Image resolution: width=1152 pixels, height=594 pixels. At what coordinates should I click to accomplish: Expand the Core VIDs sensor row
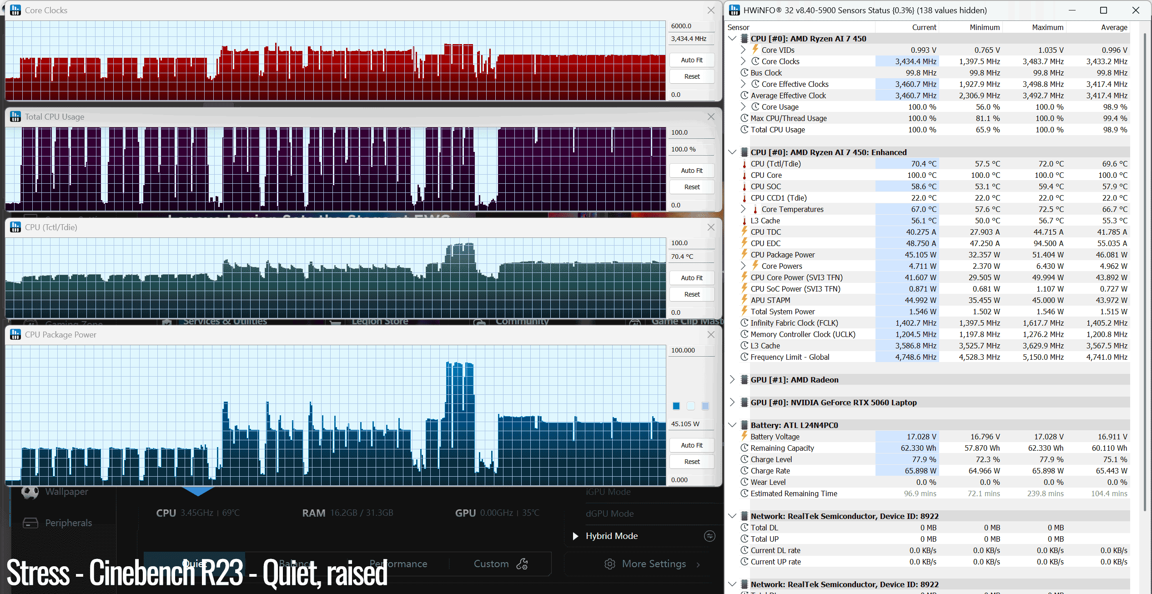(x=743, y=50)
